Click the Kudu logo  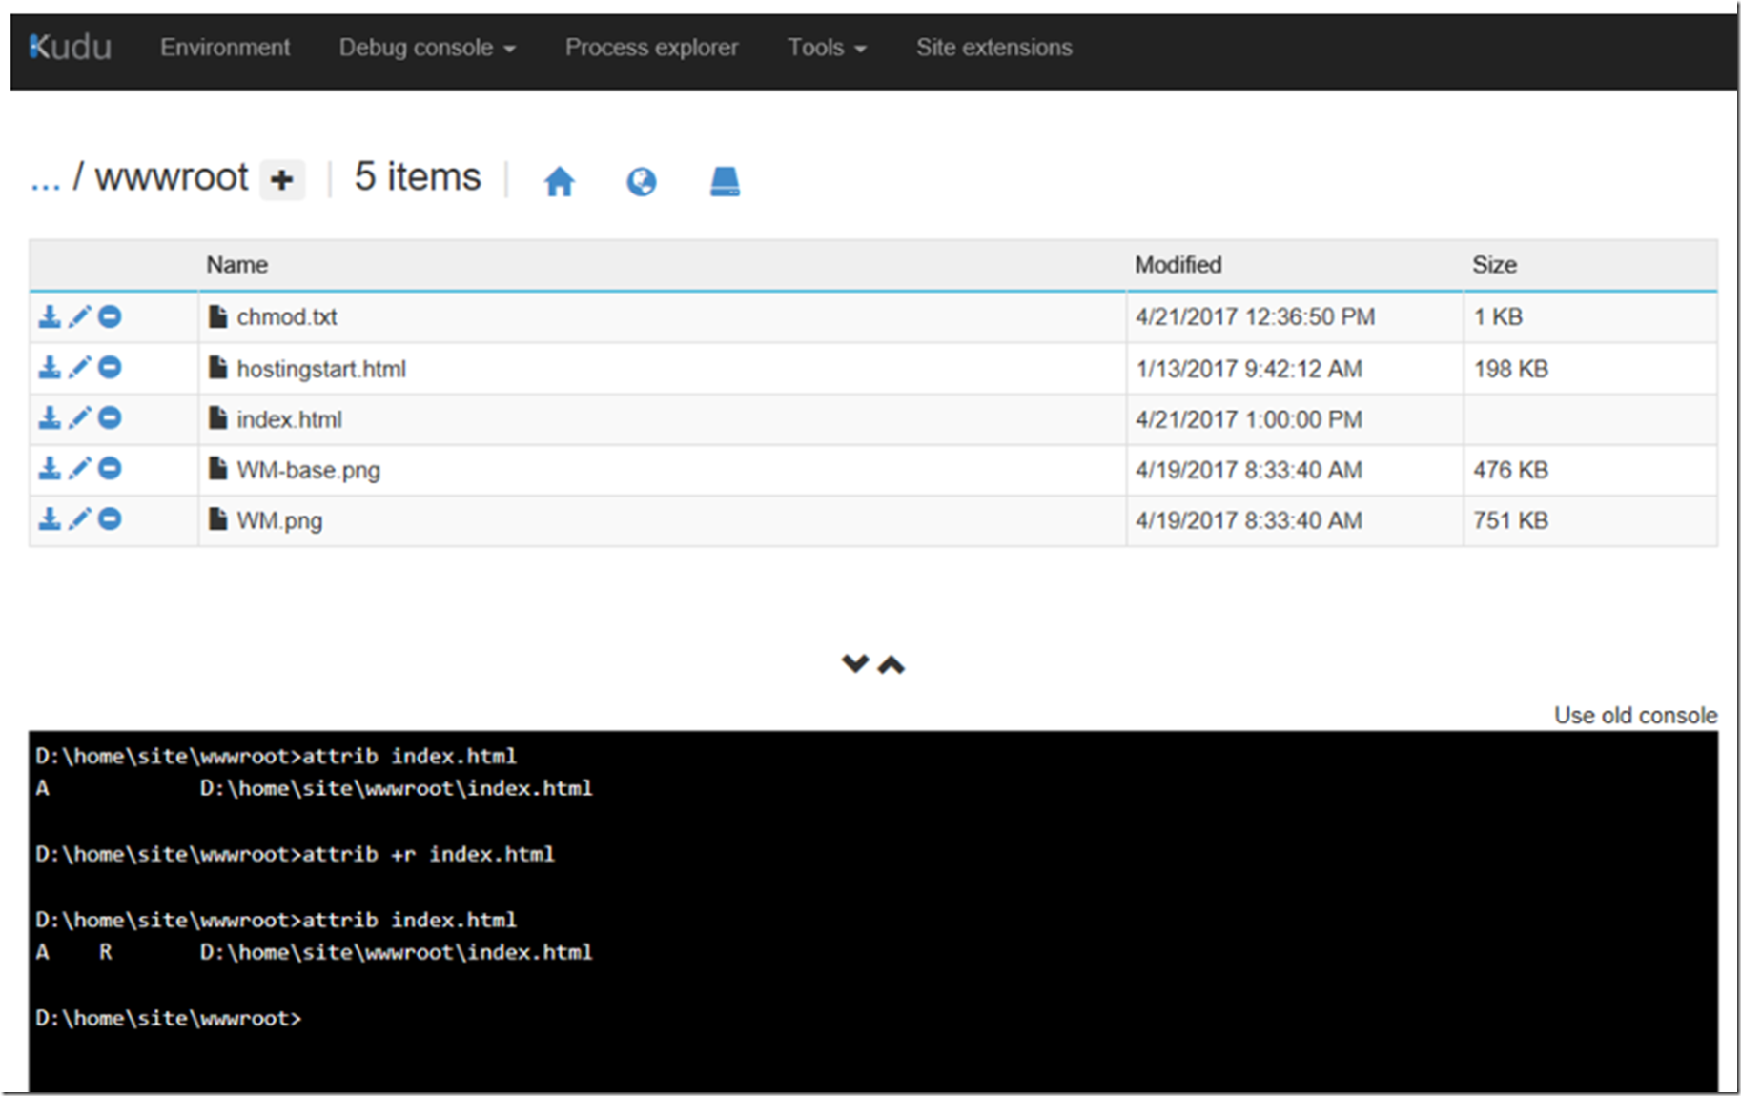[70, 47]
